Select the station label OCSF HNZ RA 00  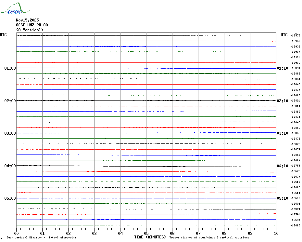32,25
